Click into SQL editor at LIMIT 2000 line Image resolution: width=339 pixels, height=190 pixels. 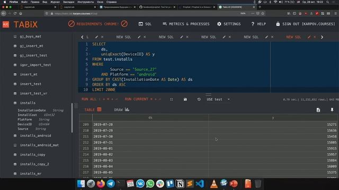tap(104, 90)
